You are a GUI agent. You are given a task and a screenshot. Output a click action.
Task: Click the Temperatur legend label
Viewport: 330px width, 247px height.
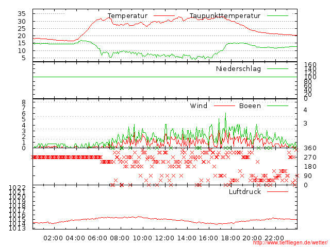(x=127, y=16)
